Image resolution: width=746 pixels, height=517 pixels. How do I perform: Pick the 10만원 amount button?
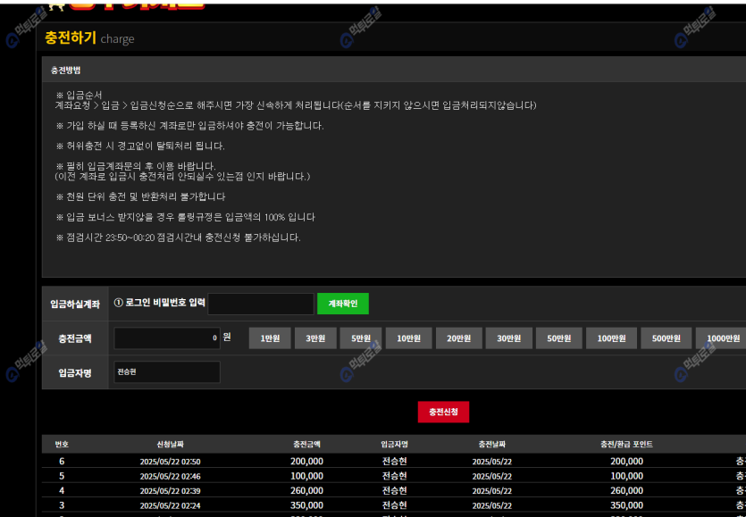[409, 338]
